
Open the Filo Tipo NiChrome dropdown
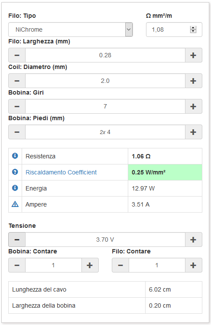(70, 30)
